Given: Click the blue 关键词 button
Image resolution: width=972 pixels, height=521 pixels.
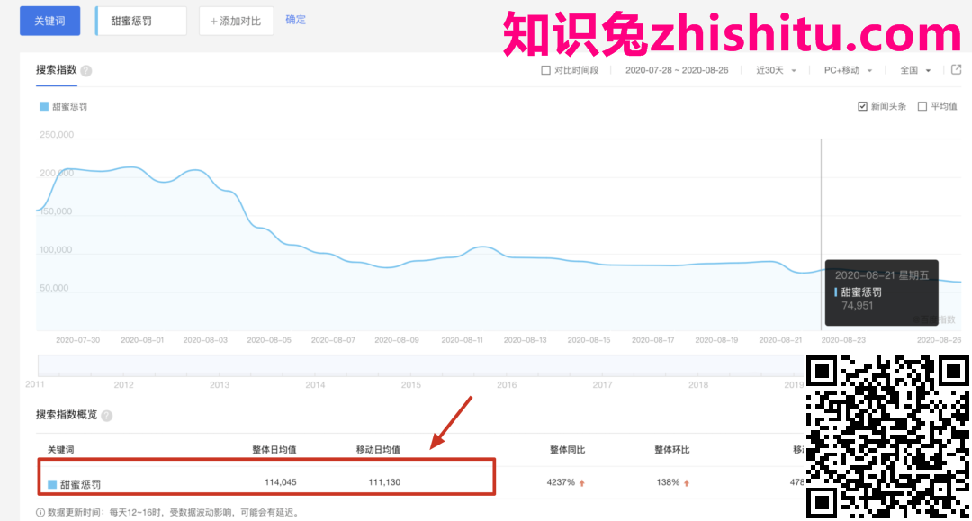Looking at the screenshot, I should 50,21.
